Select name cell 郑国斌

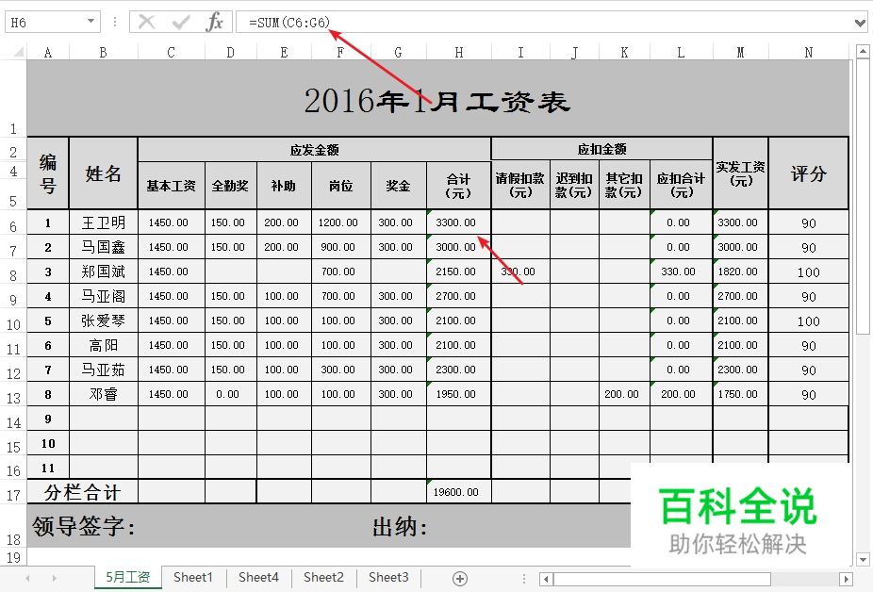pyautogui.click(x=103, y=271)
